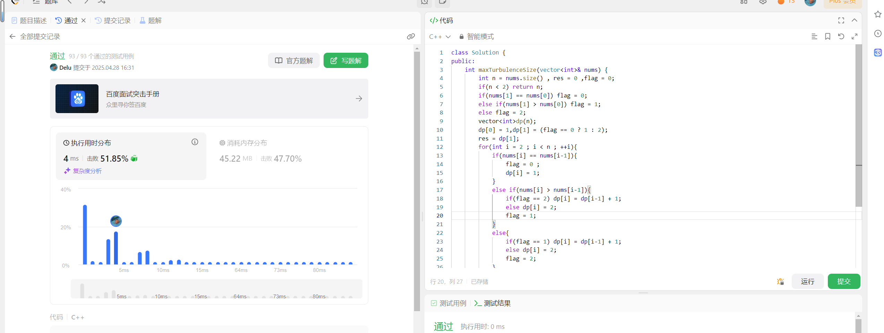The image size is (884, 333).
Task: Click the '执行用时: 0 ms' result text
Action: pos(482,326)
